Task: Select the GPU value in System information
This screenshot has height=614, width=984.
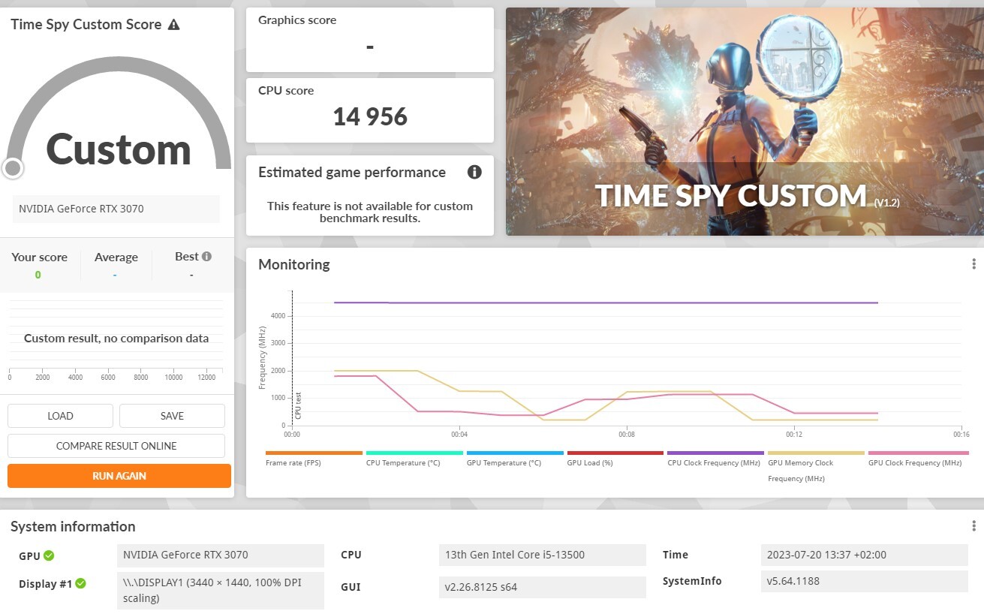Action: pos(221,555)
